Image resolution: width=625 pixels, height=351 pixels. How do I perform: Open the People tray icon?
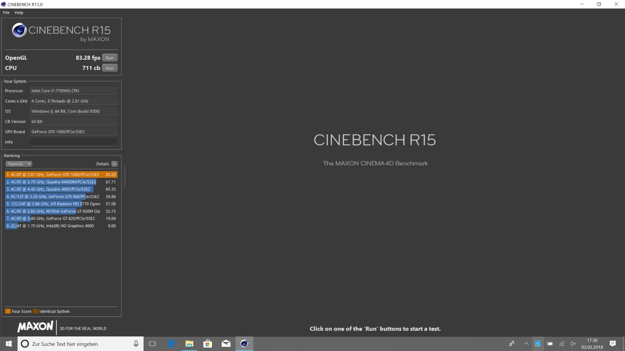point(512,344)
